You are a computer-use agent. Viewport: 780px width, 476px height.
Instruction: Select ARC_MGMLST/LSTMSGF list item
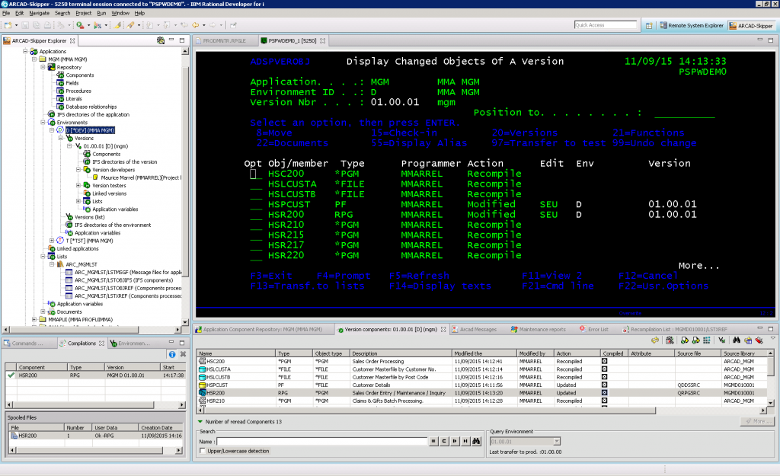click(128, 273)
